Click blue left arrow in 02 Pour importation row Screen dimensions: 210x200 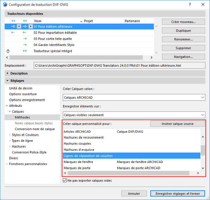coord(13,33)
